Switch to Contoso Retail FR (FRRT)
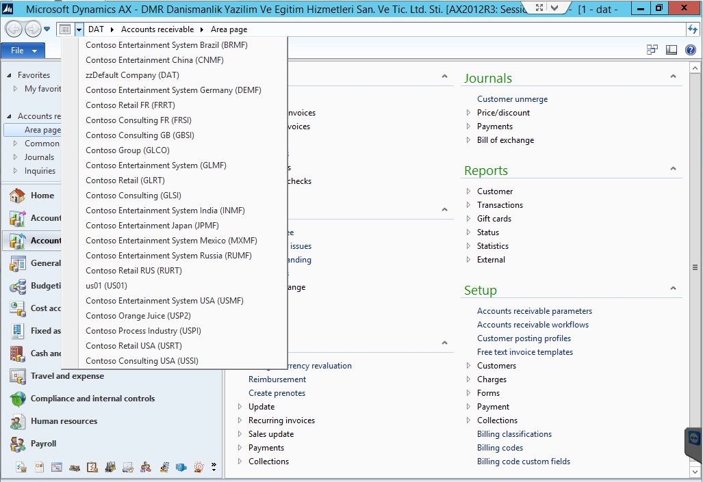 pyautogui.click(x=130, y=105)
